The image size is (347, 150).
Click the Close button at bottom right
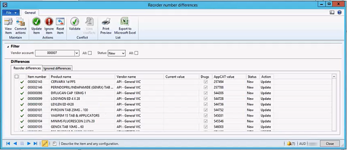pyautogui.click(x=330, y=144)
